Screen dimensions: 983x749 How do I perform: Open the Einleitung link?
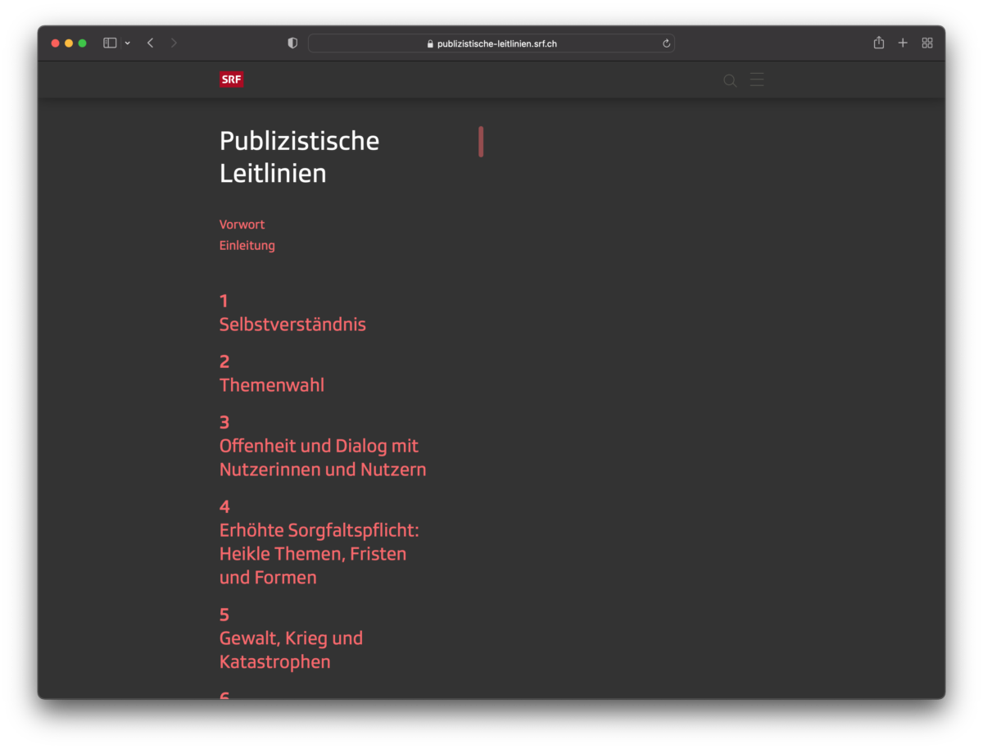247,246
